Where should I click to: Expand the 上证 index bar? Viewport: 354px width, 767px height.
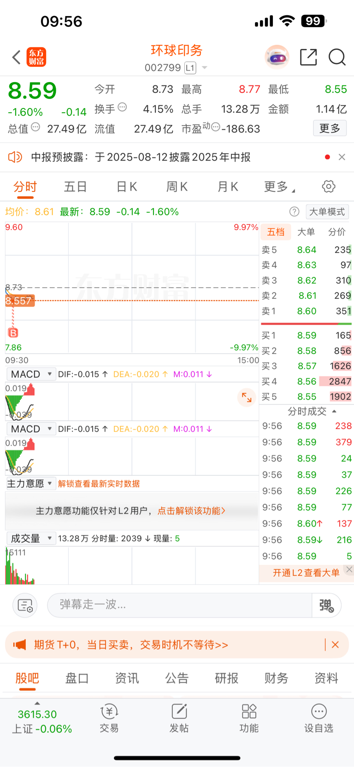(37, 704)
